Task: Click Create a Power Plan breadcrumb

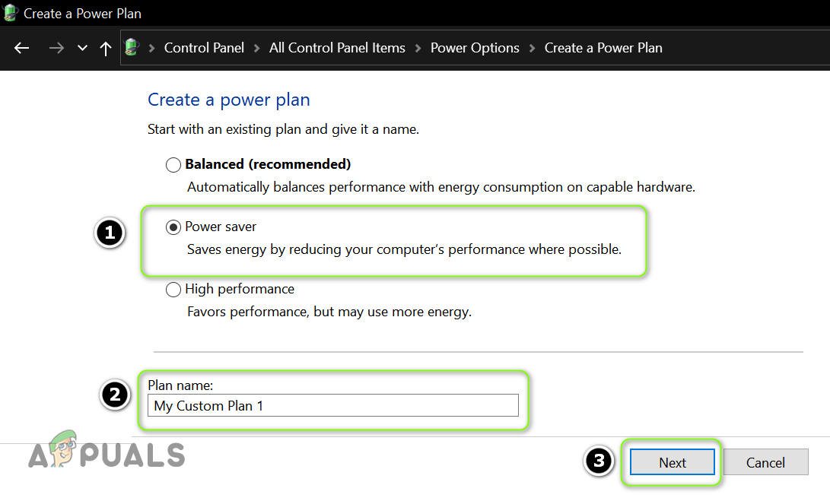Action: pyautogui.click(x=603, y=48)
